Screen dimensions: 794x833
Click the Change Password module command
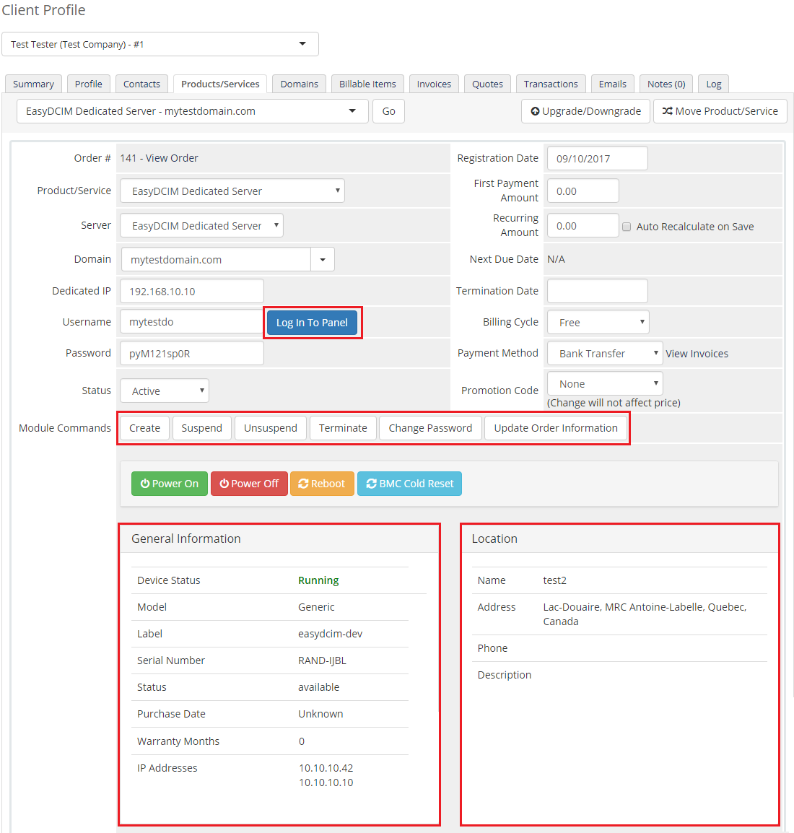click(x=430, y=427)
